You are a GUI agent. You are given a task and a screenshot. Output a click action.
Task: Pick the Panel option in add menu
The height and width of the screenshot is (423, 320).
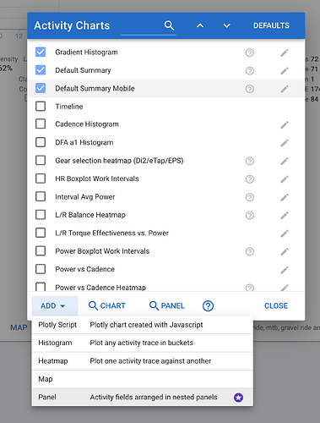click(x=143, y=397)
